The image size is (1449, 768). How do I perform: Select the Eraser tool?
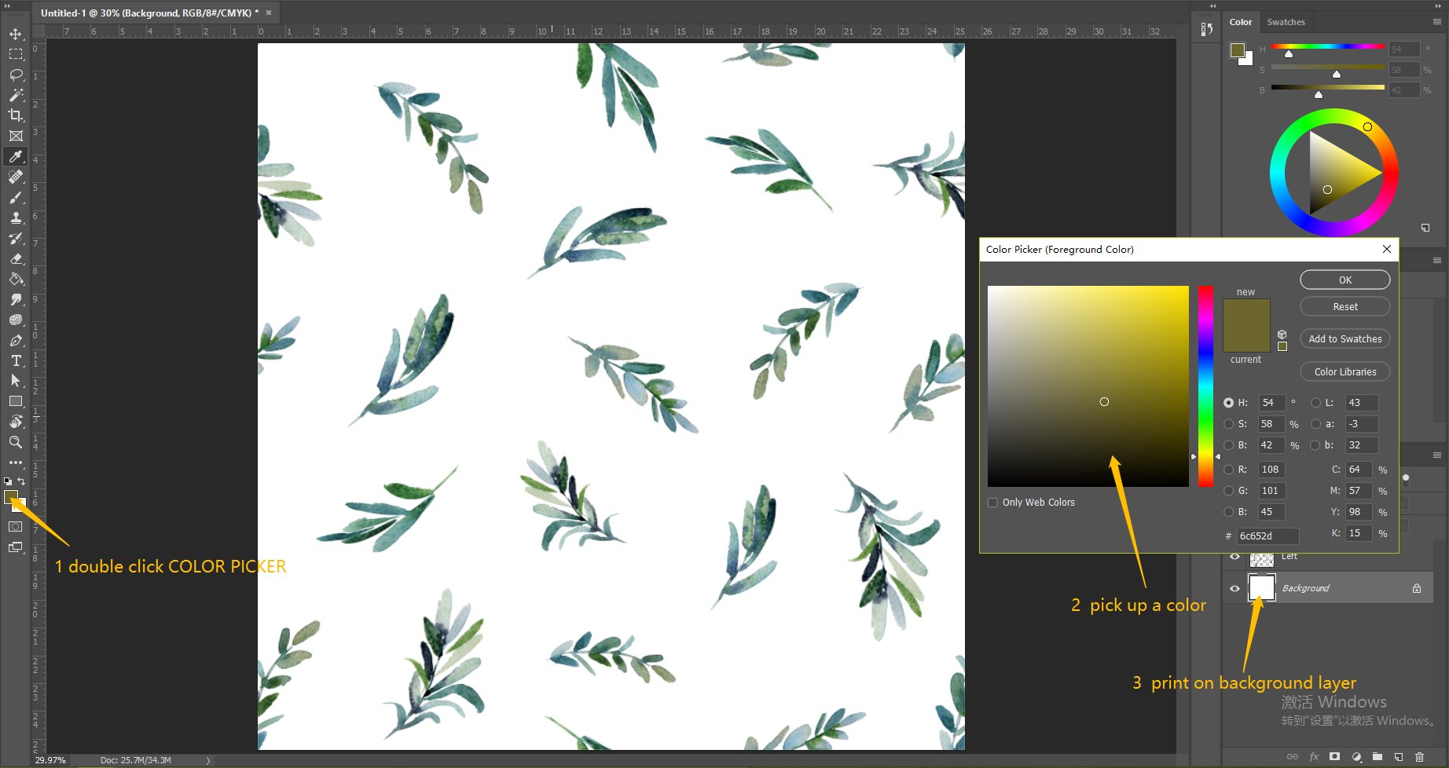16,258
